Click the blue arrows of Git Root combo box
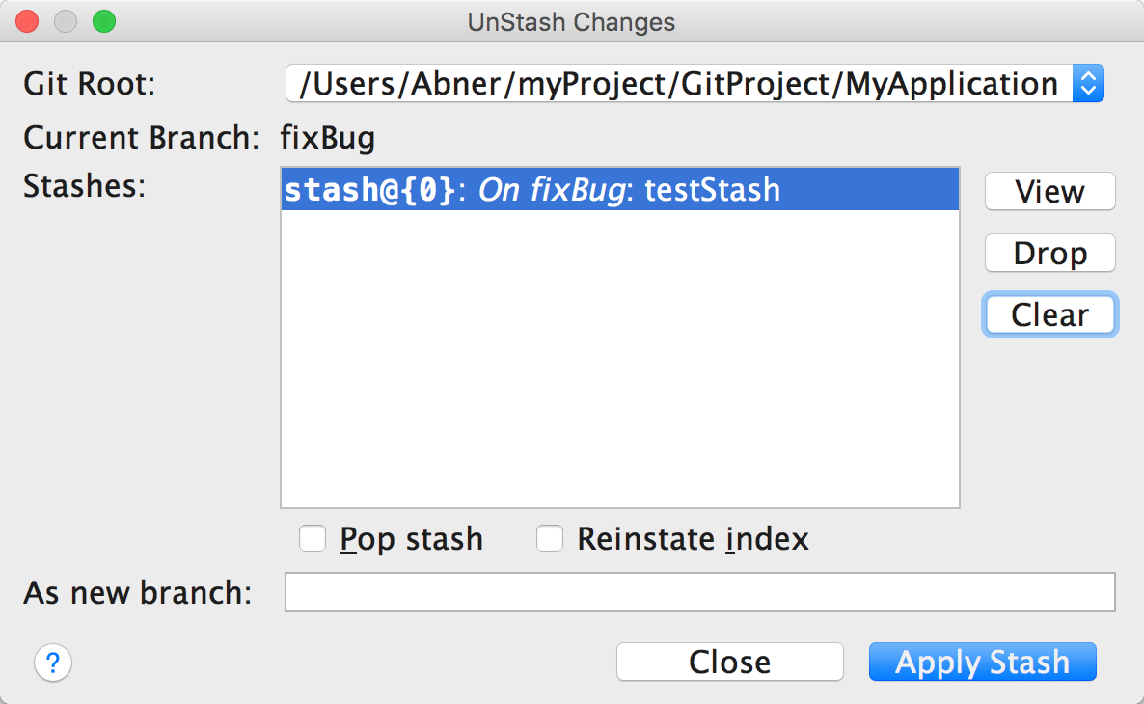Image resolution: width=1144 pixels, height=704 pixels. click(x=1088, y=84)
